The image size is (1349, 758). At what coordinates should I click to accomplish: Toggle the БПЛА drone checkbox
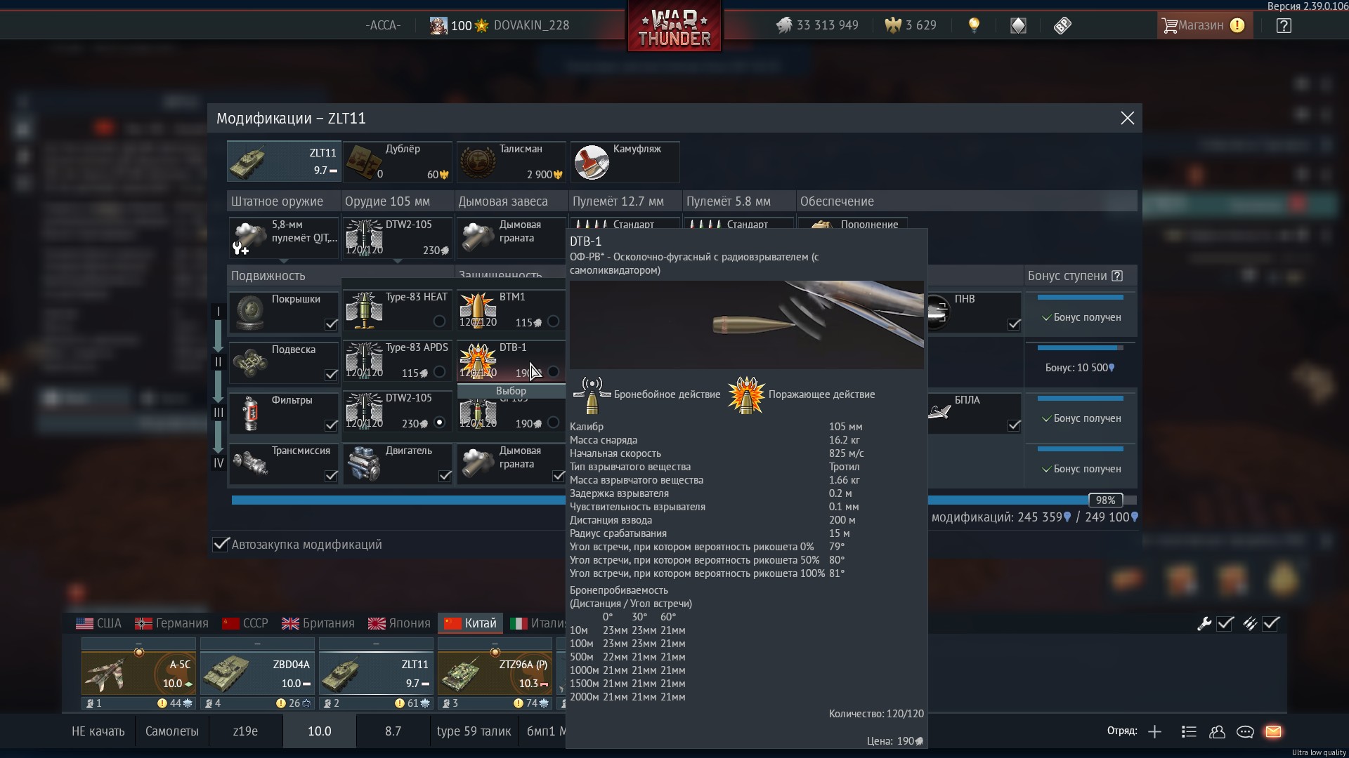pyautogui.click(x=1014, y=425)
